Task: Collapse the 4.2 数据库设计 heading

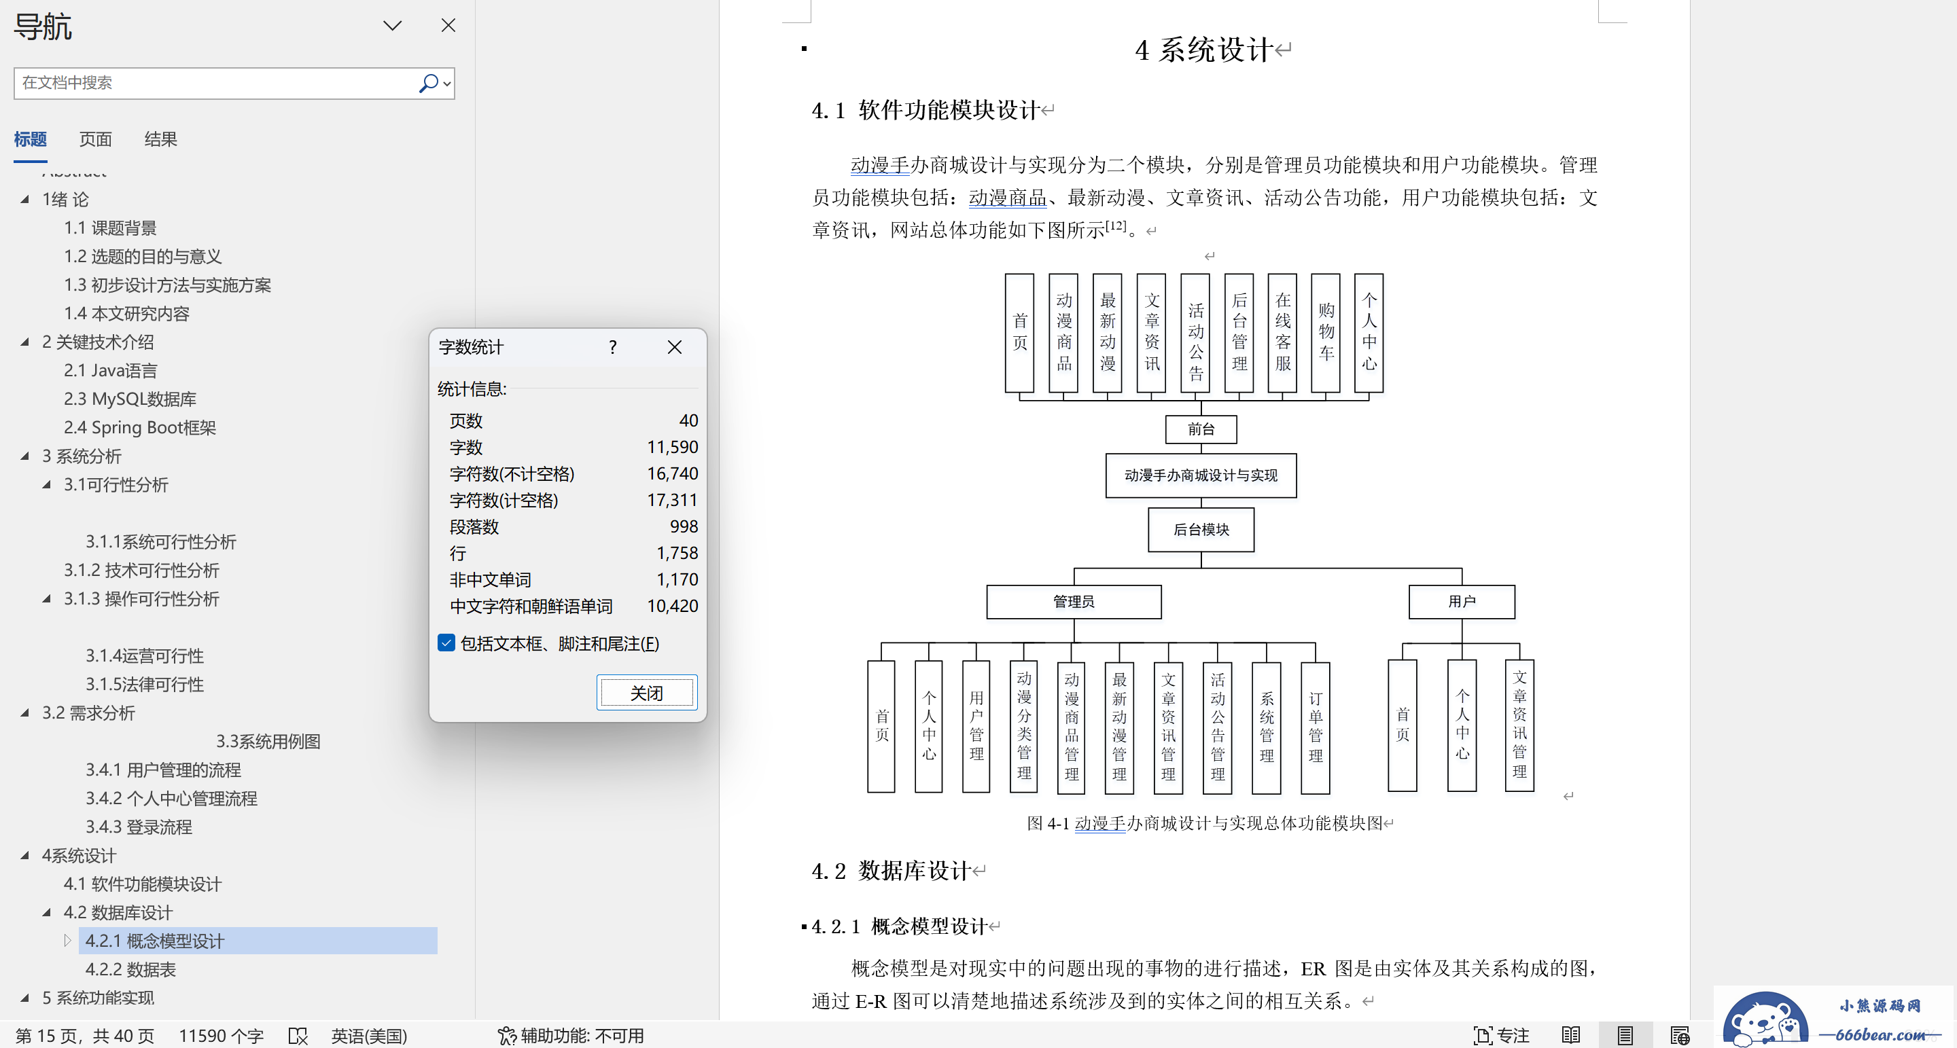Action: click(46, 912)
